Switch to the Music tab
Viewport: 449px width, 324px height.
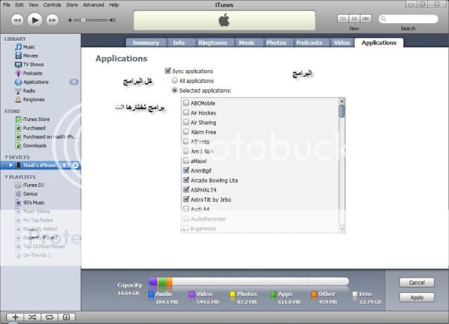coord(247,43)
